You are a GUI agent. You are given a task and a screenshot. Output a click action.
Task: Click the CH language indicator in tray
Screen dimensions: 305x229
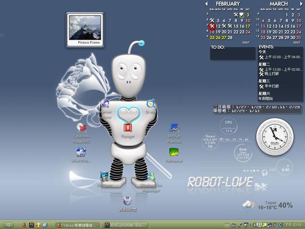point(227,225)
